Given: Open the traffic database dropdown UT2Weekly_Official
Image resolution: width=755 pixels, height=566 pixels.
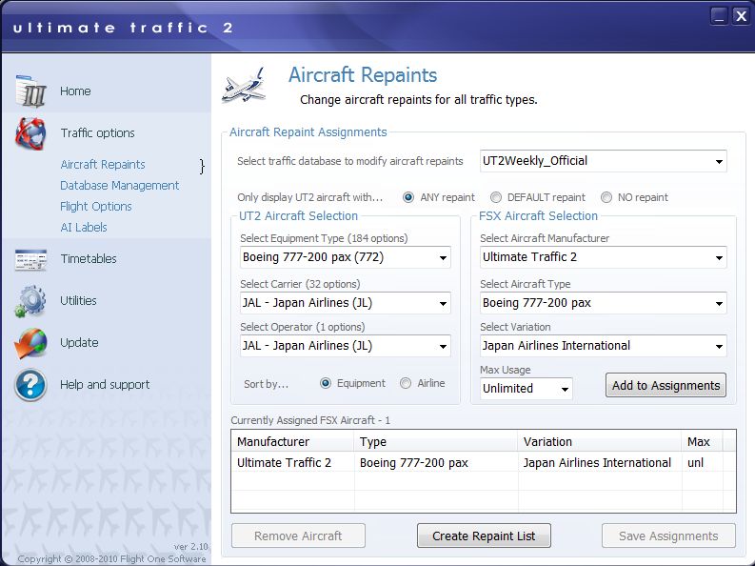Looking at the screenshot, I should 603,161.
